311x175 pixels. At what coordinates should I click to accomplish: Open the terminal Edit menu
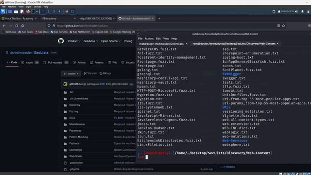(x=158, y=39)
